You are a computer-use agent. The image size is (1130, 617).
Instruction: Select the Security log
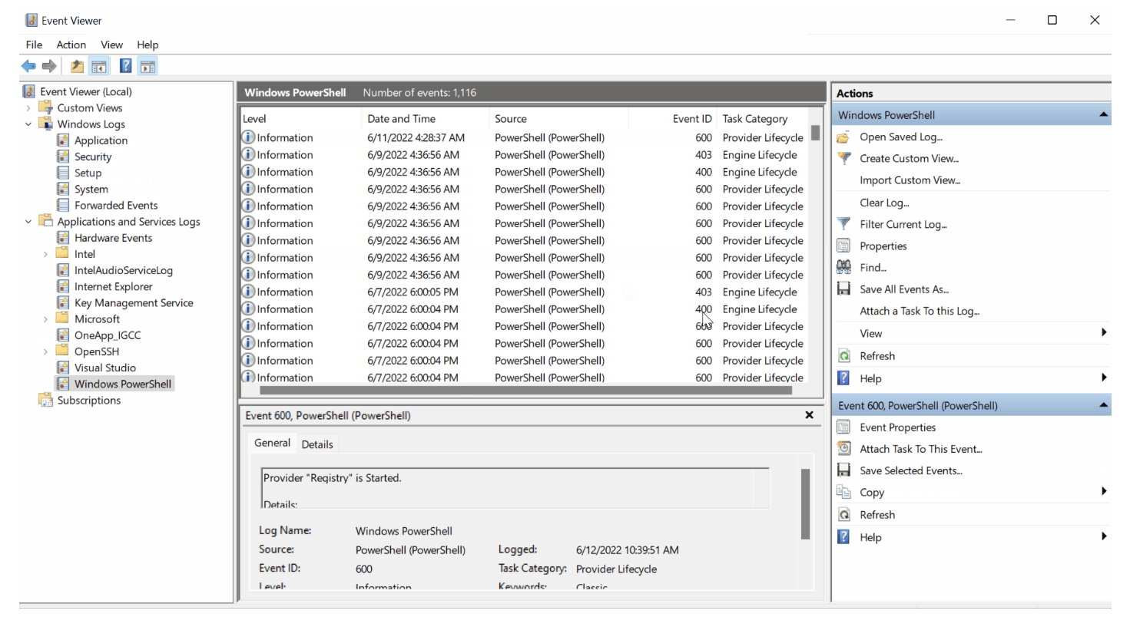93,157
